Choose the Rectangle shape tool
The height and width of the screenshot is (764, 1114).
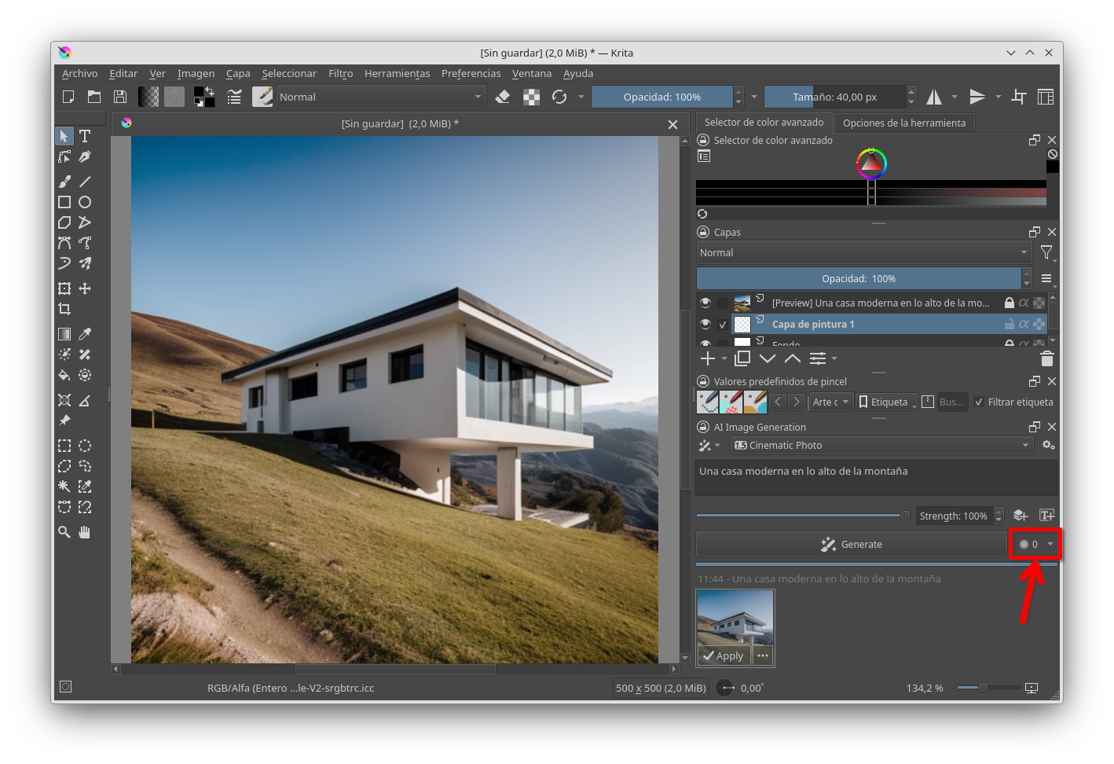pyautogui.click(x=64, y=202)
